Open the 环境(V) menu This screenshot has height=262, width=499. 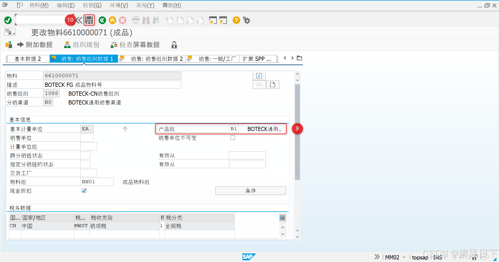[119, 5]
